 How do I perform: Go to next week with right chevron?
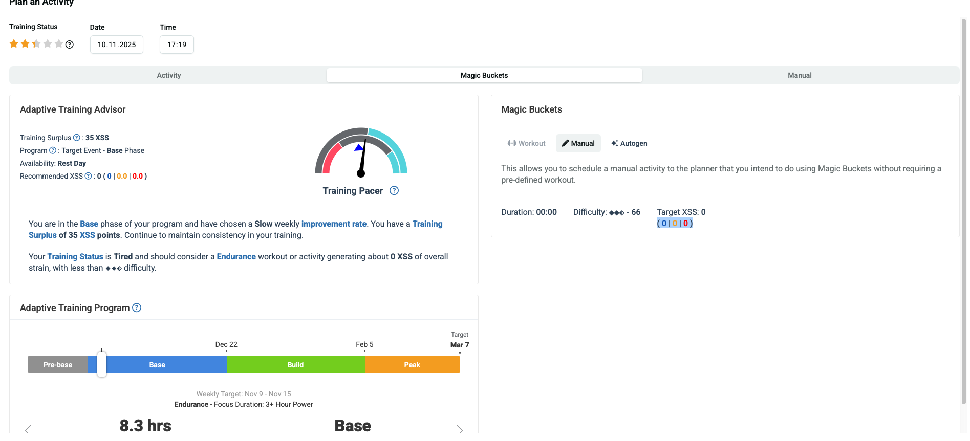click(460, 429)
